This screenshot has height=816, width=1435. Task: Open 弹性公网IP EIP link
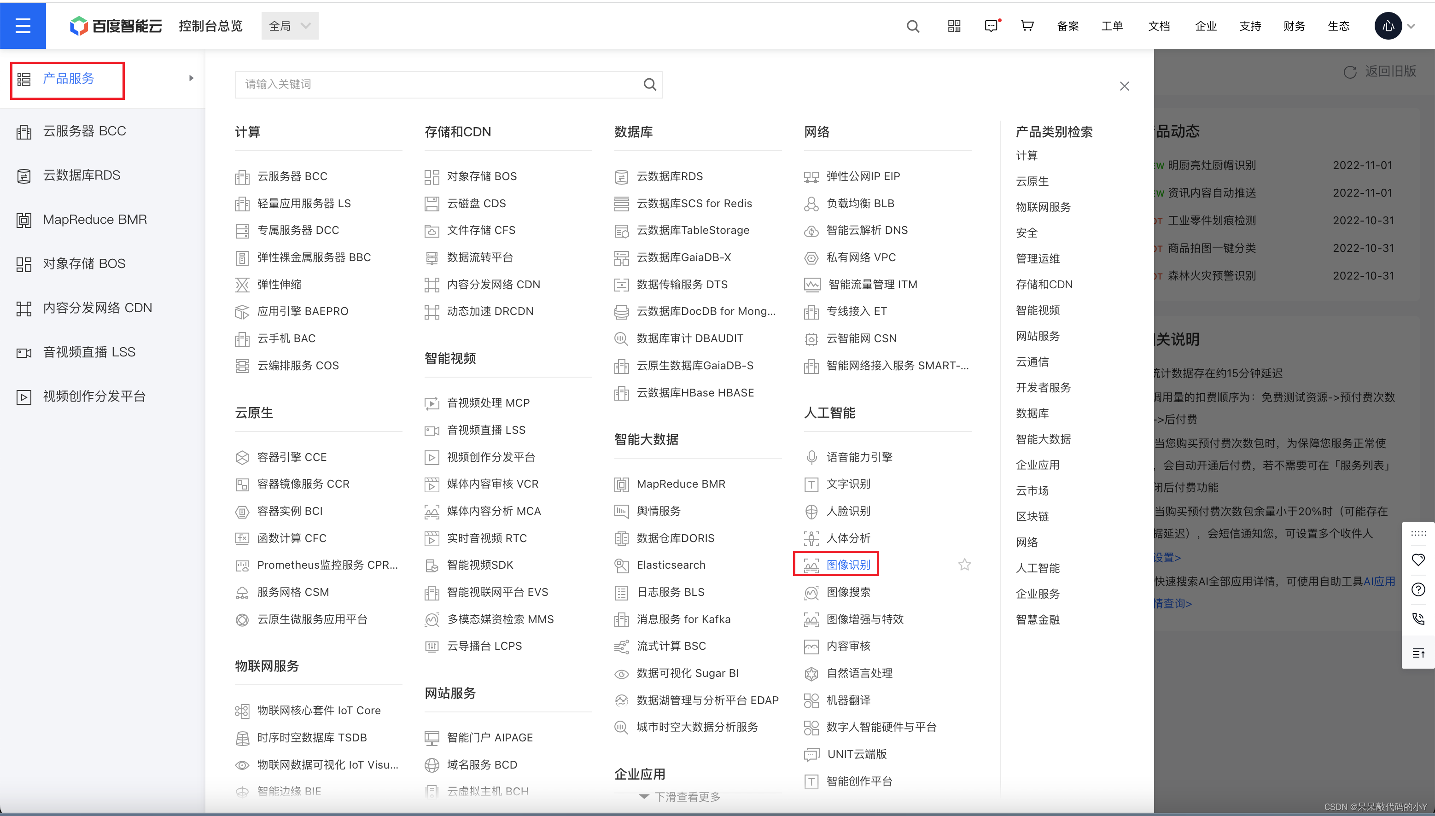(863, 176)
